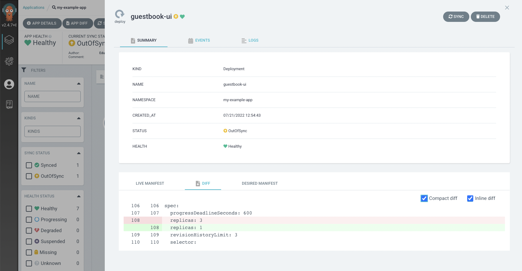Open documentation icon in sidebar
The width and height of the screenshot is (522, 271).
pos(9,105)
